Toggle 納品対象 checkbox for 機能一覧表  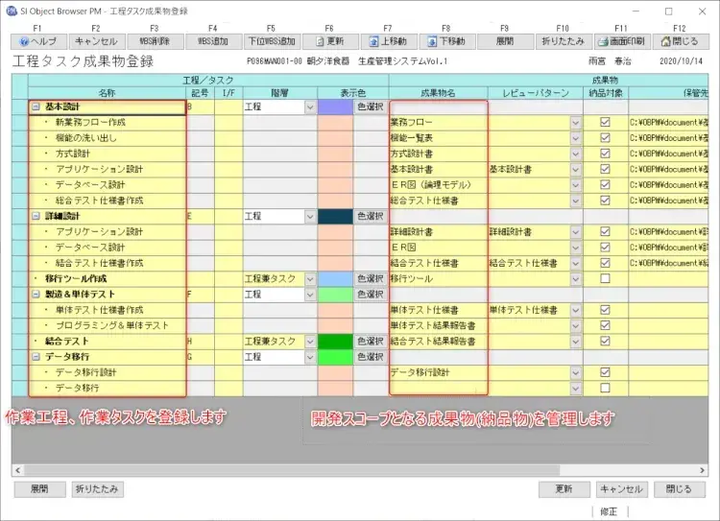click(x=605, y=138)
